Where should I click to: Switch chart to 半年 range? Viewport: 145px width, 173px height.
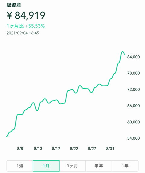tap(99, 166)
